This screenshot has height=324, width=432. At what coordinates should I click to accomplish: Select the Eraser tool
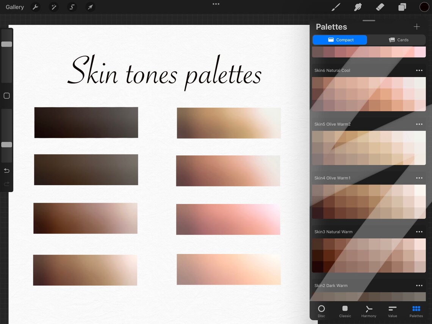pos(380,7)
